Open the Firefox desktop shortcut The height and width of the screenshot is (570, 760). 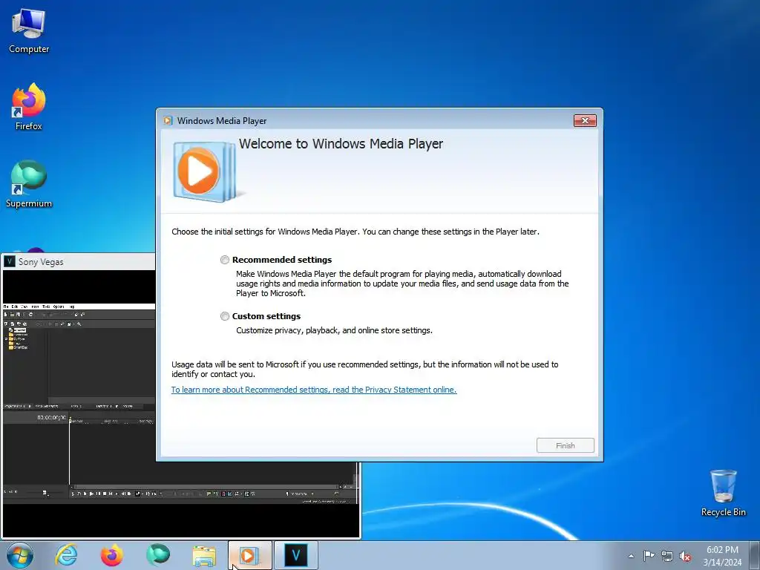click(29, 108)
